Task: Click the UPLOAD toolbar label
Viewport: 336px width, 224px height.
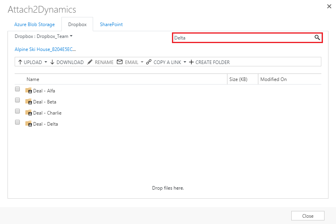Action: point(33,62)
